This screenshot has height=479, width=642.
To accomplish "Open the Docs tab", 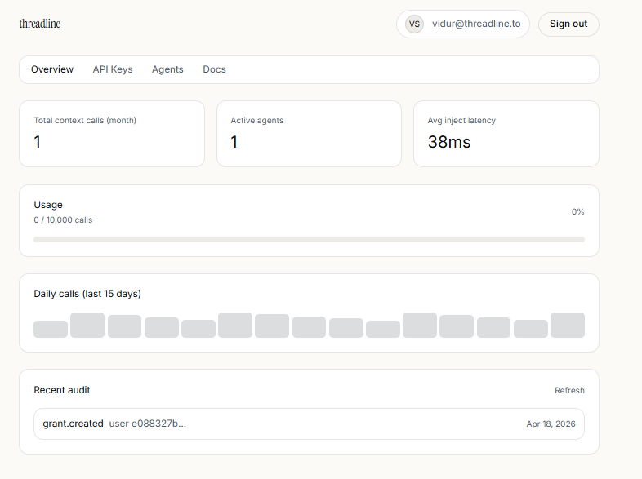I will (x=214, y=69).
